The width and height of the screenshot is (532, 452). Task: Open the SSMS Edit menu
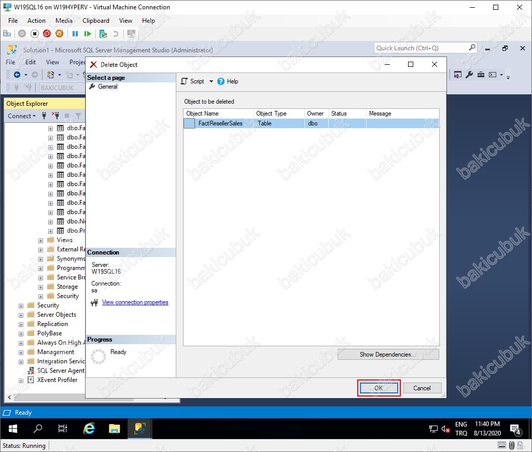click(x=31, y=62)
